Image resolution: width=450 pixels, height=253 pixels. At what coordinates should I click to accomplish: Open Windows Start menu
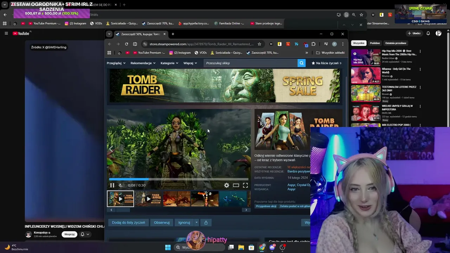click(168, 247)
